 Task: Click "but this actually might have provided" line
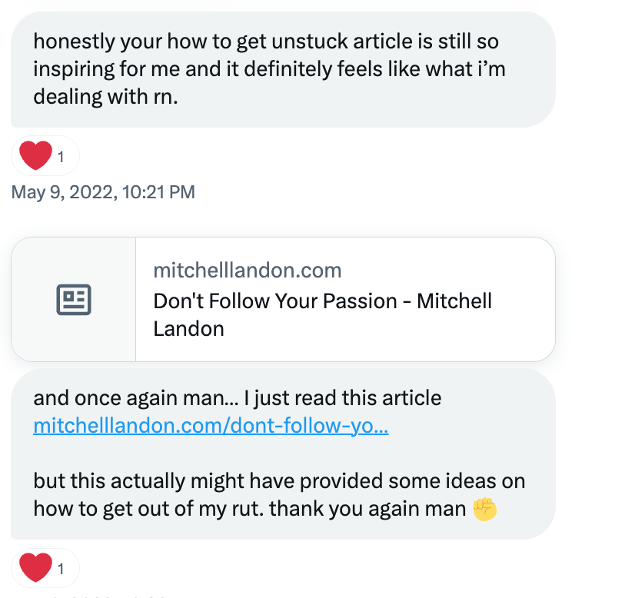pyautogui.click(x=279, y=481)
